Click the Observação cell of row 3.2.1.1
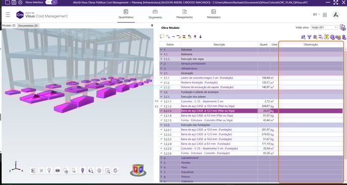Image resolution: width=347 pixels, height=185 pixels. (x=311, y=101)
